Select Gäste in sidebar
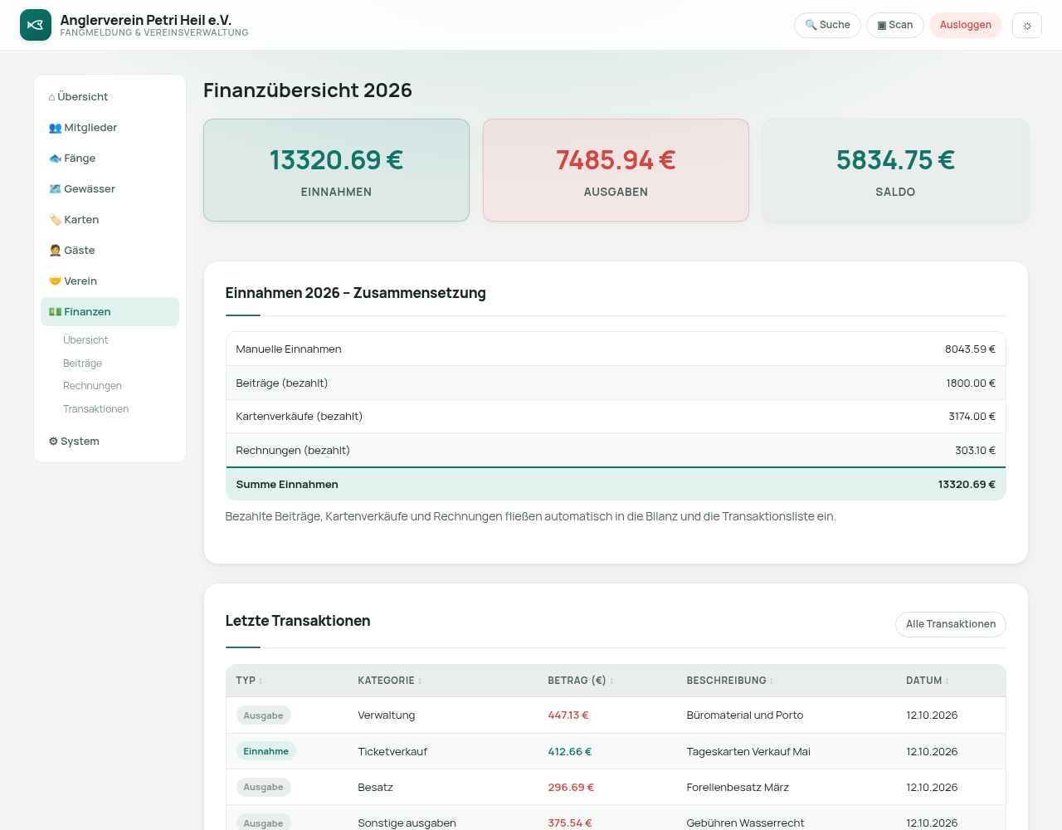The width and height of the screenshot is (1062, 830). 110,251
